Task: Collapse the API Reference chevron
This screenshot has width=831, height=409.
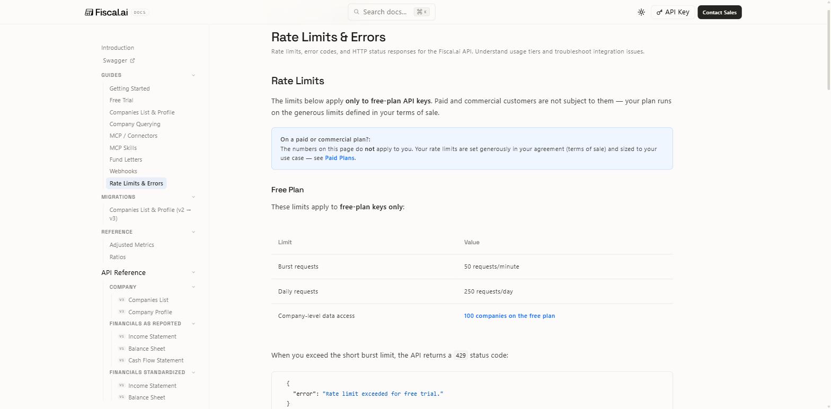Action: click(193, 273)
